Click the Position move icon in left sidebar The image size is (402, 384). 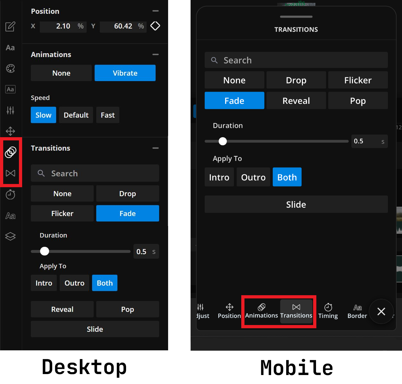coord(10,131)
